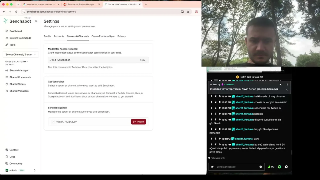Open Shared Variables via the variable icon
Image resolution: width=320 pixels, height=180 pixels.
click(7, 91)
